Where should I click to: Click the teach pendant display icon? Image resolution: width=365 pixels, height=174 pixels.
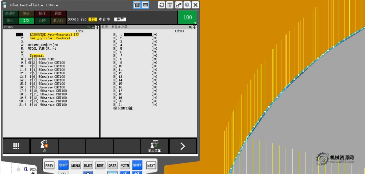pos(137,5)
